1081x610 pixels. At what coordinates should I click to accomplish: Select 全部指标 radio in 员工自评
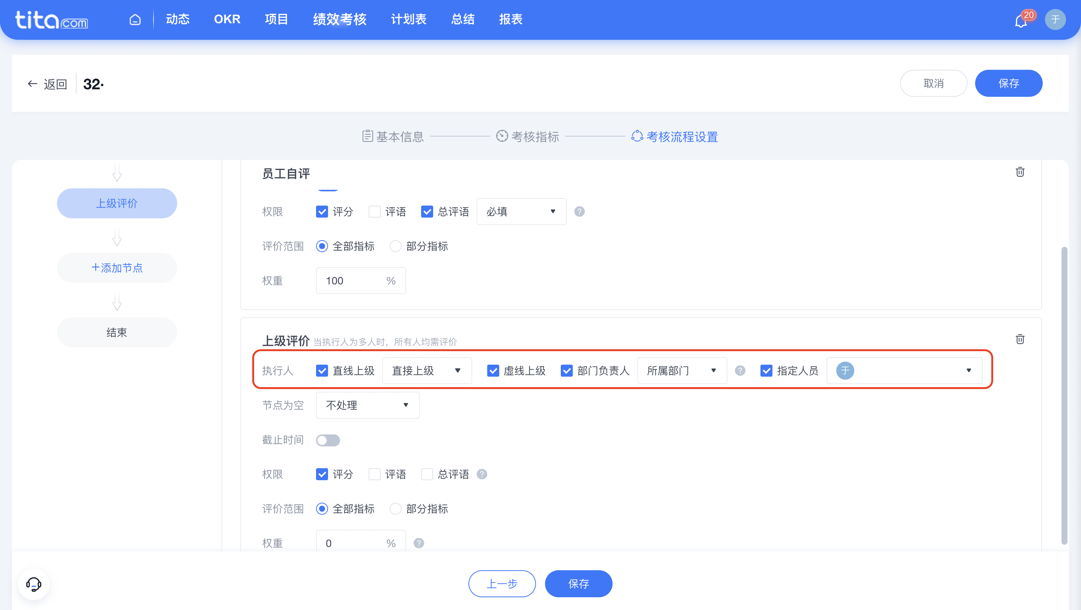click(x=322, y=246)
